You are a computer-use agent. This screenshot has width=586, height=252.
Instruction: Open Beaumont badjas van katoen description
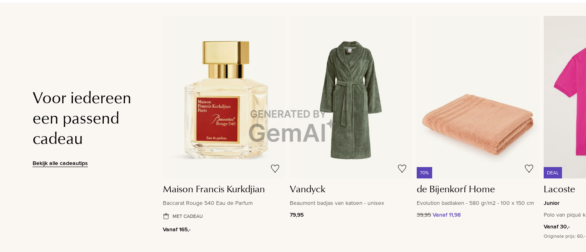[x=337, y=203]
